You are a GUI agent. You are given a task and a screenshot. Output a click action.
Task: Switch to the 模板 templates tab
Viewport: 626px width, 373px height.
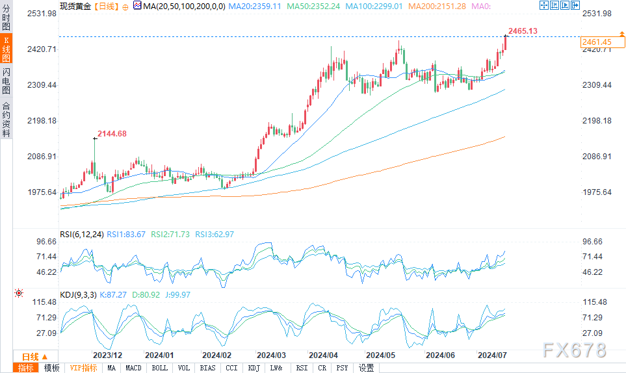pos(51,368)
